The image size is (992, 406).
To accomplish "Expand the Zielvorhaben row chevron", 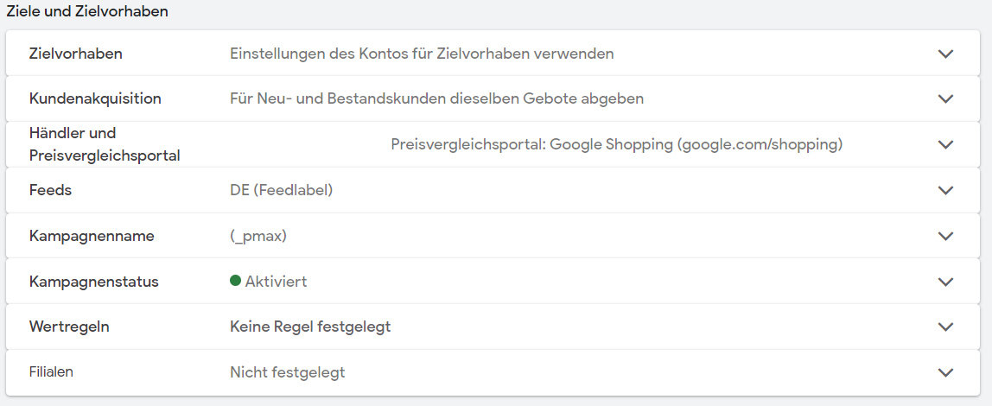I will [x=945, y=54].
